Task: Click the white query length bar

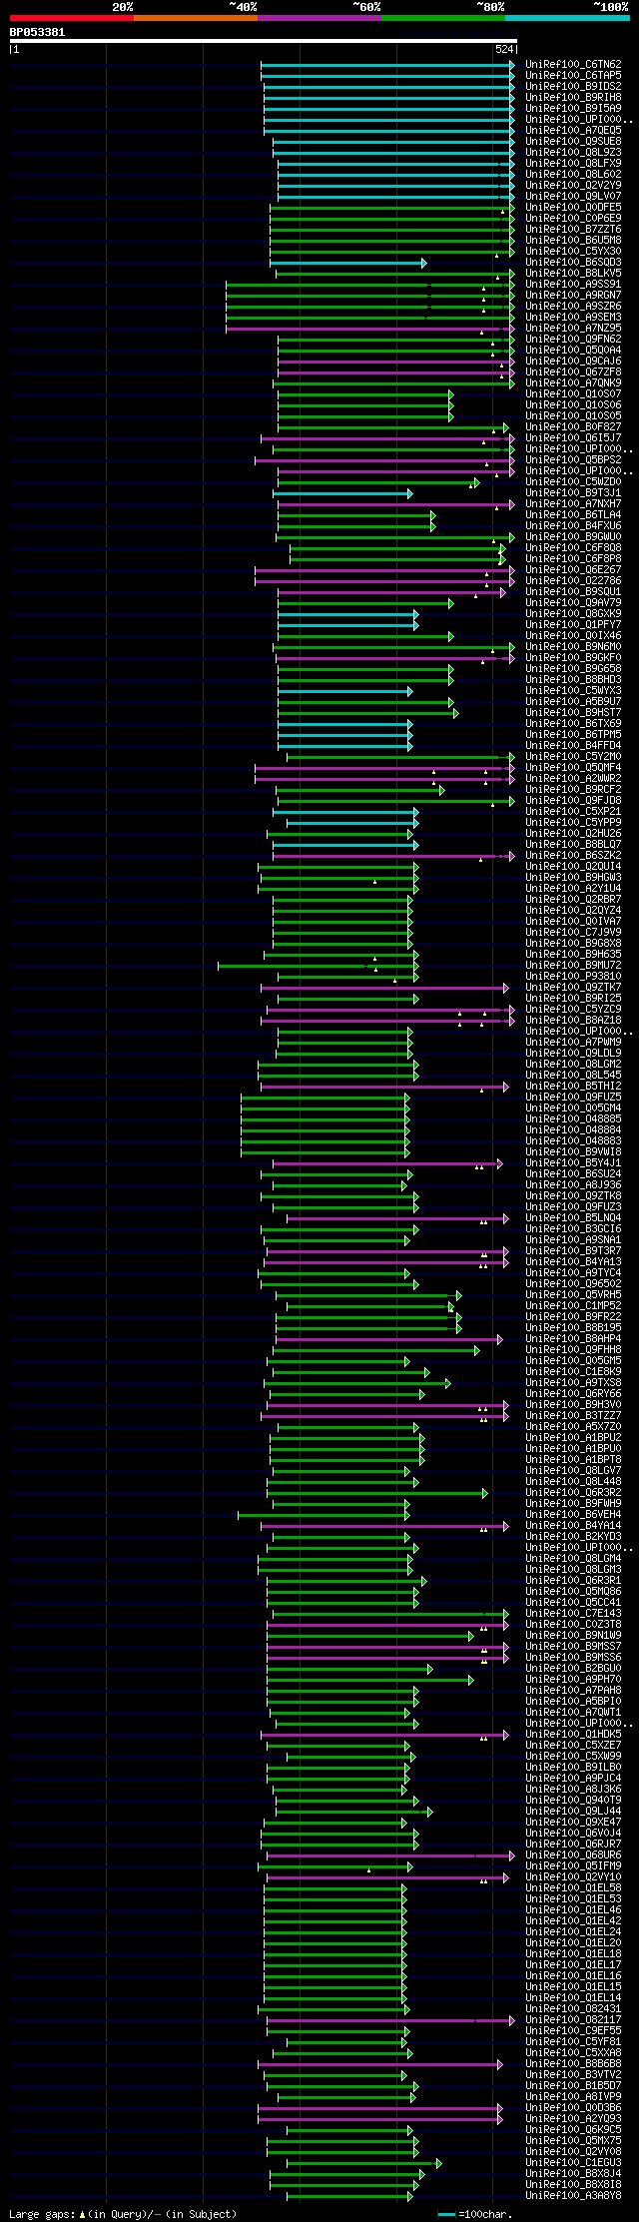Action: [x=263, y=41]
